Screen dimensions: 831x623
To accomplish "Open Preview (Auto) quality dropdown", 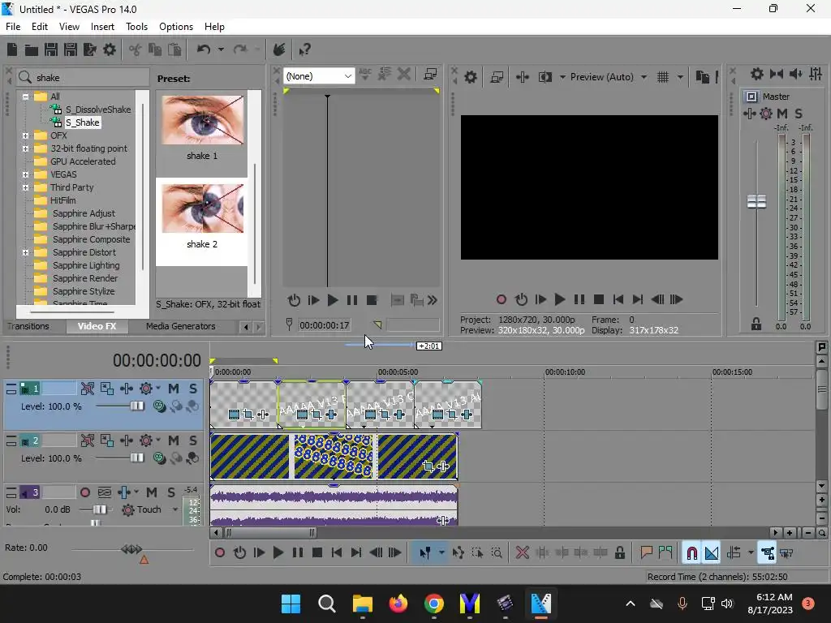I will point(644,77).
